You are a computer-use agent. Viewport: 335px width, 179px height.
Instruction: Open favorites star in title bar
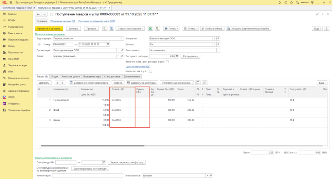(x=291, y=2)
